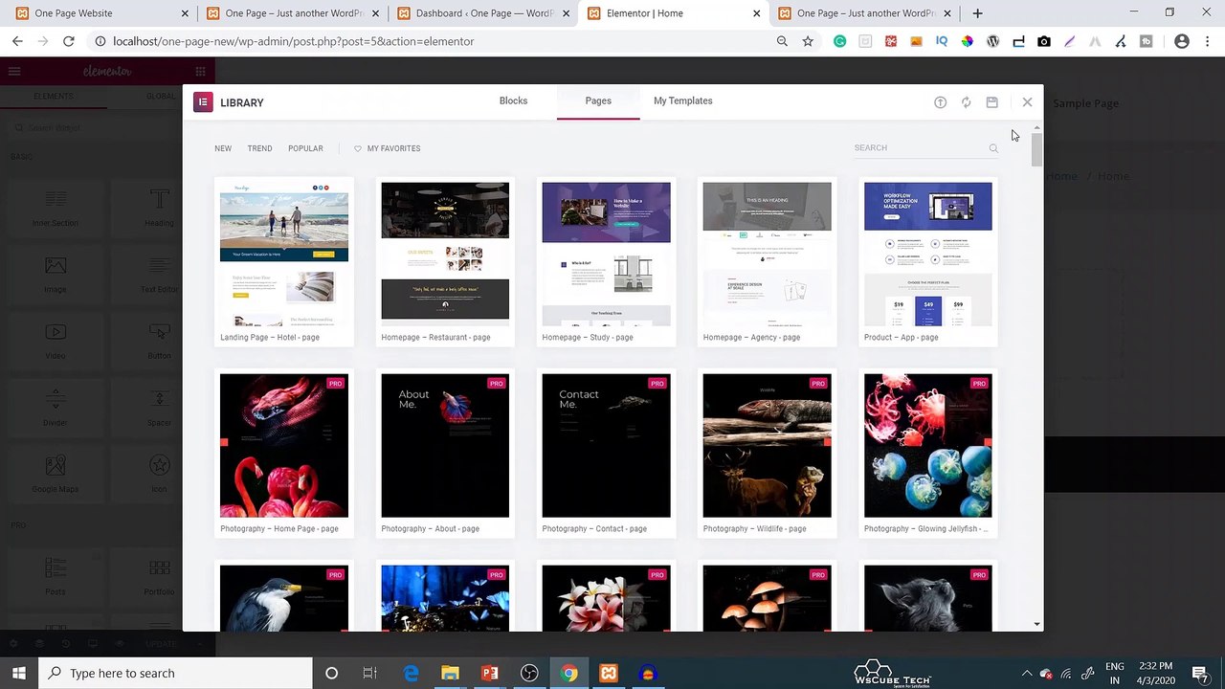
Task: Open Photography – Contact template
Action: click(606, 453)
